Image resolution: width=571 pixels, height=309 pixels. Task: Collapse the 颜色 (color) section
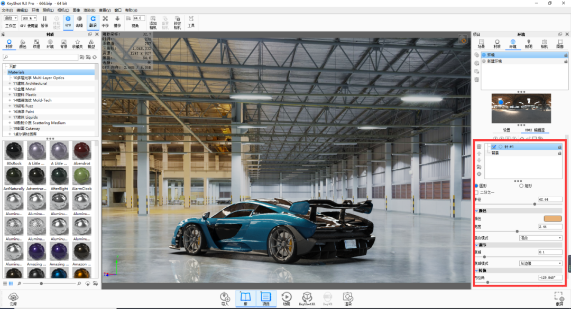click(476, 210)
